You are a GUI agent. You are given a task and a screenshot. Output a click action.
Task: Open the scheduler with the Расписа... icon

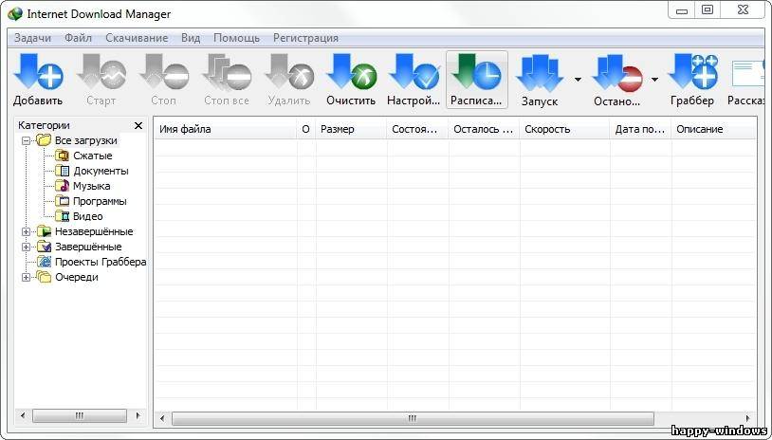pos(477,72)
